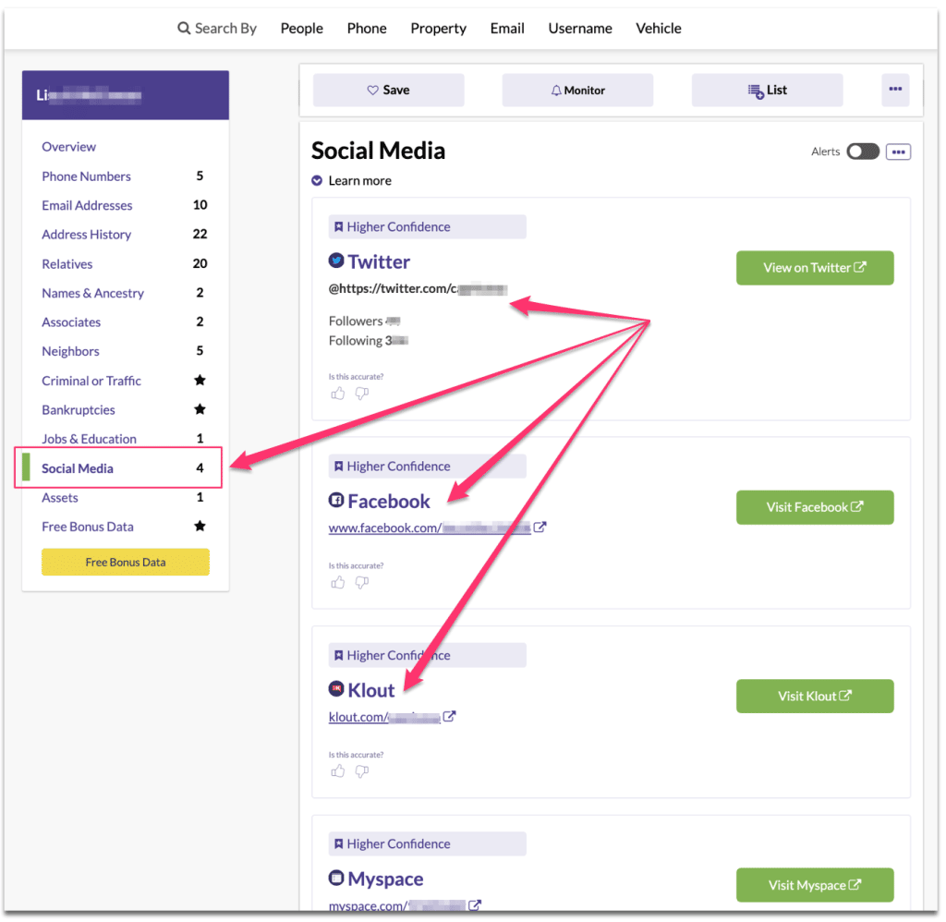Open Free Bonus Data sidebar link

(88, 527)
